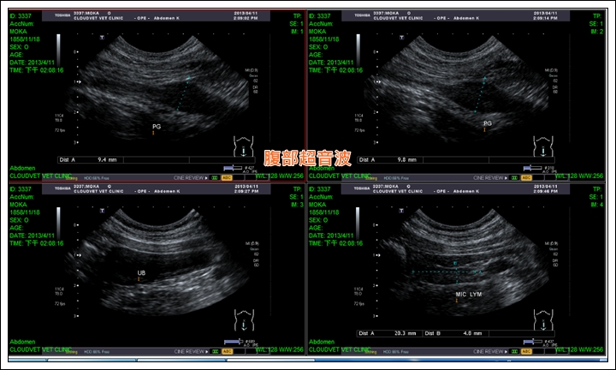This screenshot has width=616, height=370.
Task: Click the MIC LYM annotation label
Action: (468, 293)
